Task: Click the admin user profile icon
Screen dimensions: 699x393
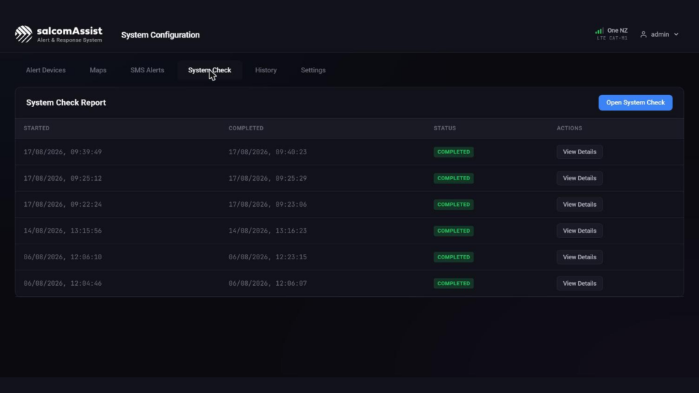Action: point(643,34)
